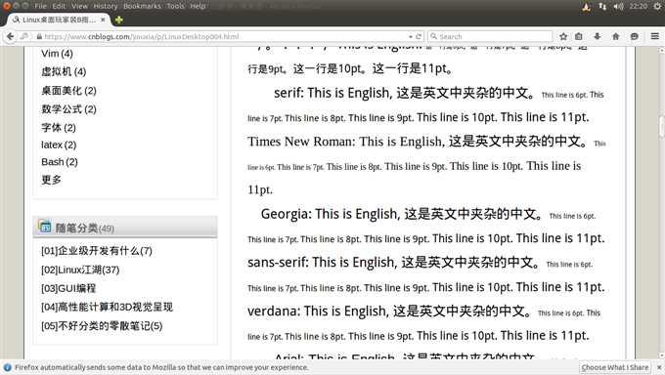The image size is (665, 375).
Task: Click the page vertical scrollbar thumb
Action: [x=662, y=126]
